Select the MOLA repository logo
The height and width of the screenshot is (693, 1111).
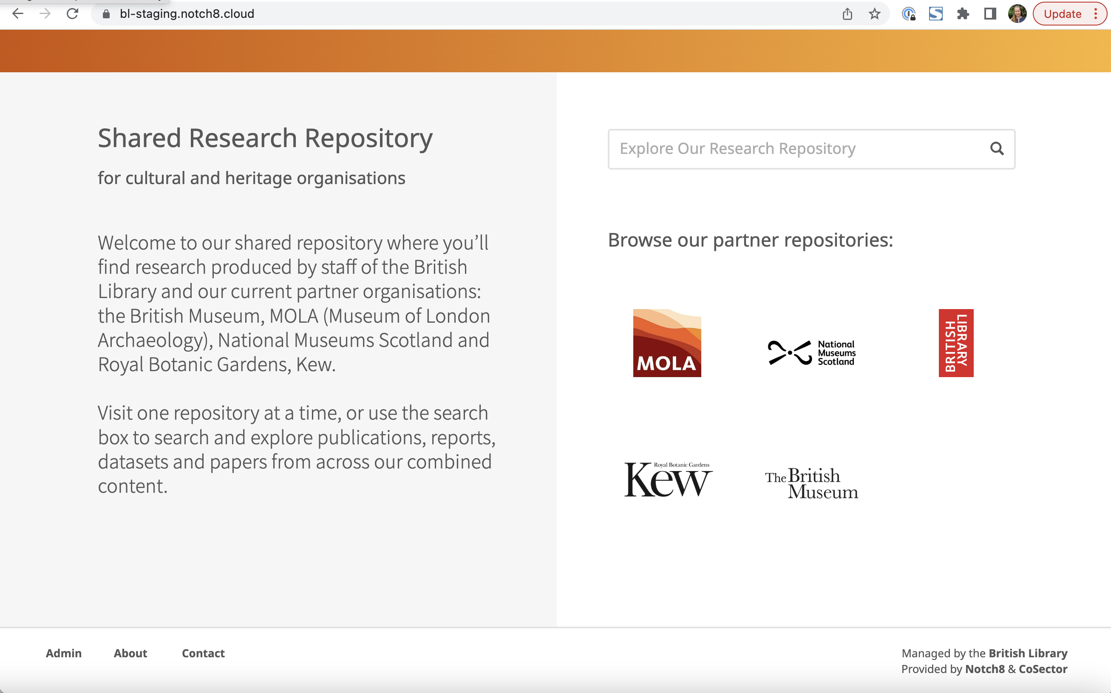pyautogui.click(x=666, y=343)
